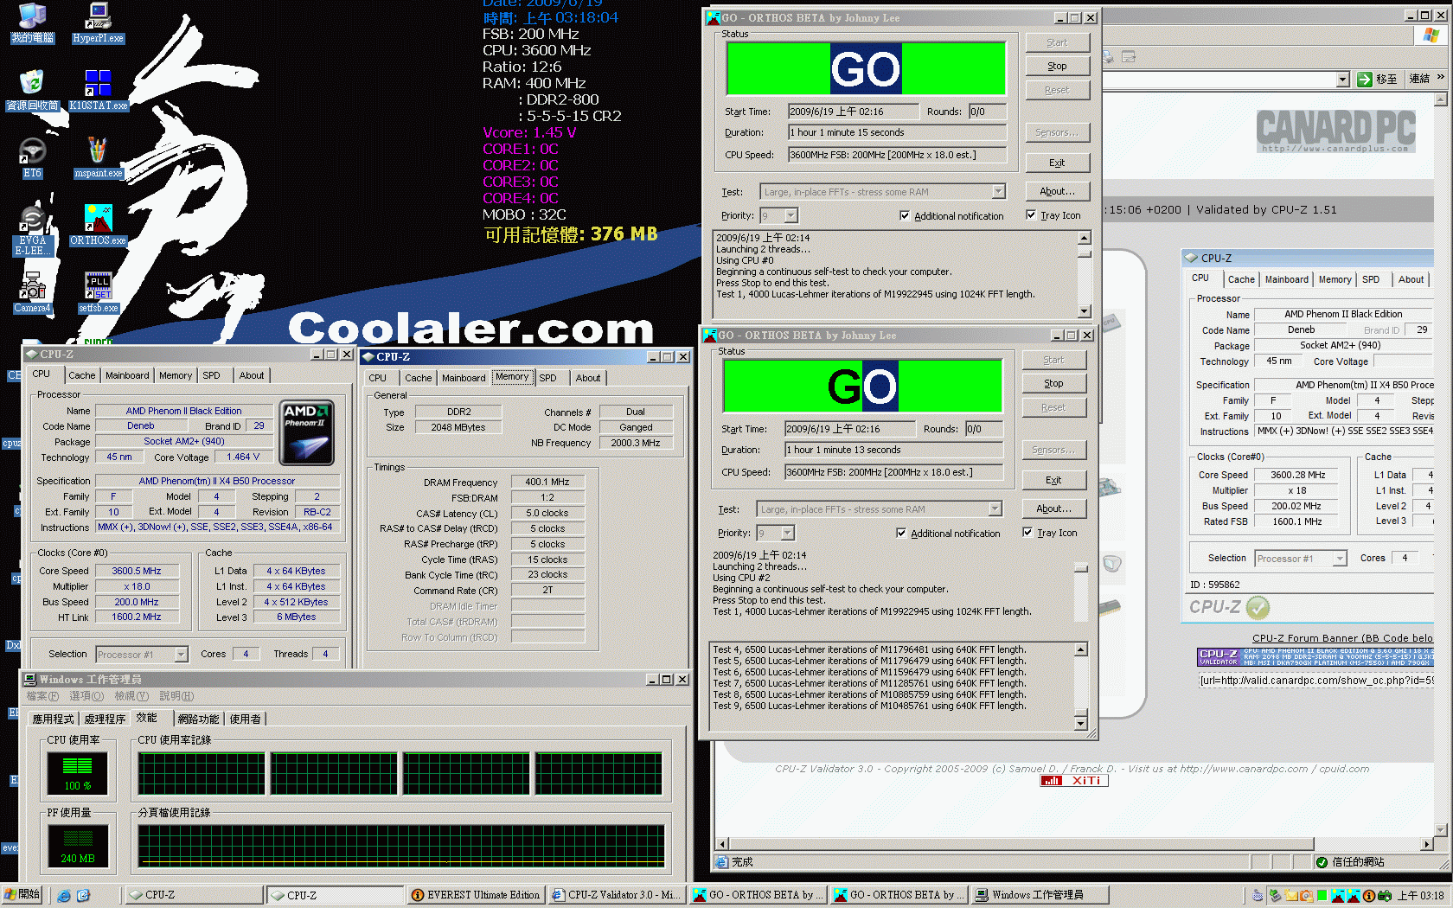Click About... button in upper ORTHOS window
The height and width of the screenshot is (908, 1453).
click(1057, 191)
